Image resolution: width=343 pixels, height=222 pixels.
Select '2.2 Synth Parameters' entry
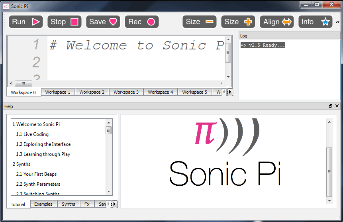point(38,184)
